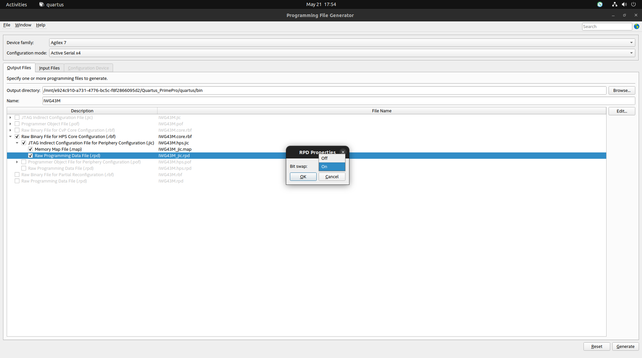The height and width of the screenshot is (358, 642).
Task: Select the Memory Map File (.map) row label
Action: tap(58, 149)
